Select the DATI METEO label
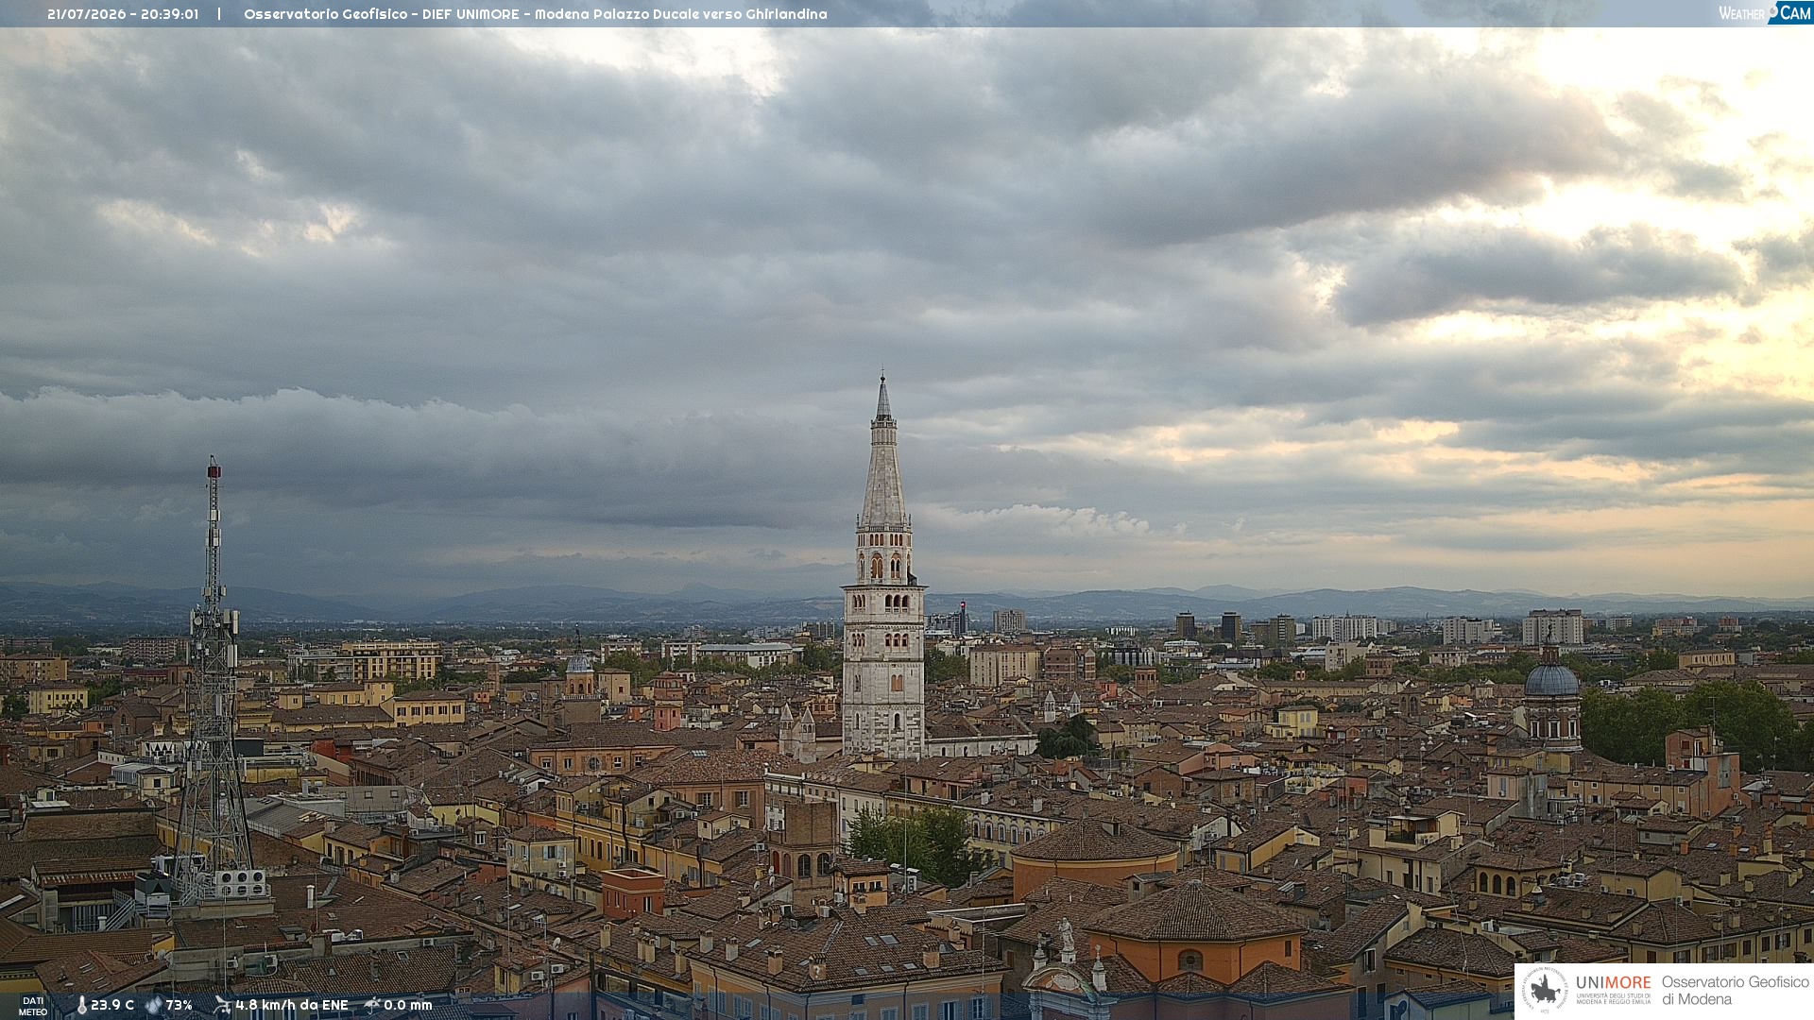1814x1020 pixels. click(x=33, y=1006)
